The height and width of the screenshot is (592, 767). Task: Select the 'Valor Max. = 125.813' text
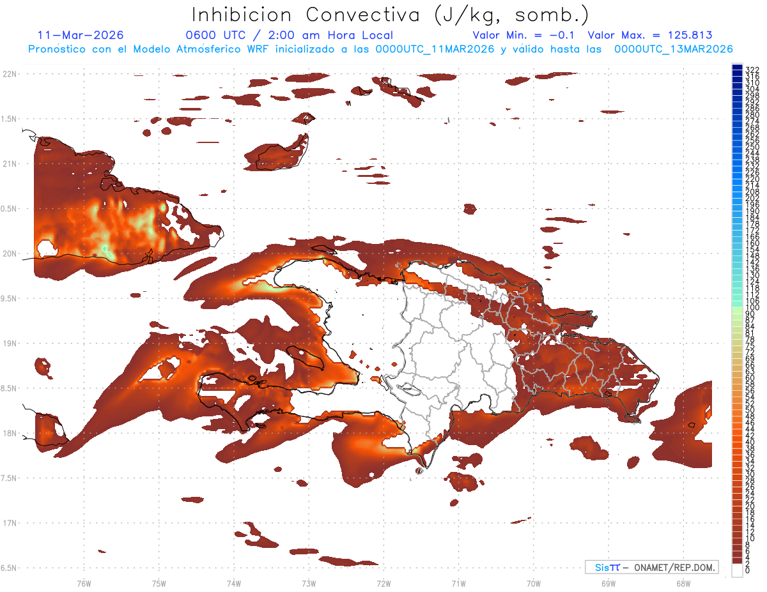click(x=649, y=35)
